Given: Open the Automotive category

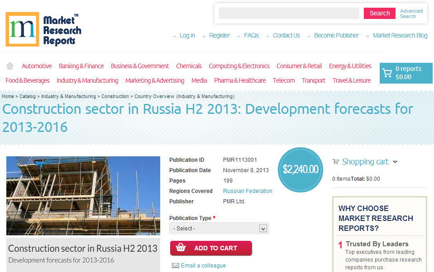Looking at the screenshot, I should pos(36,66).
